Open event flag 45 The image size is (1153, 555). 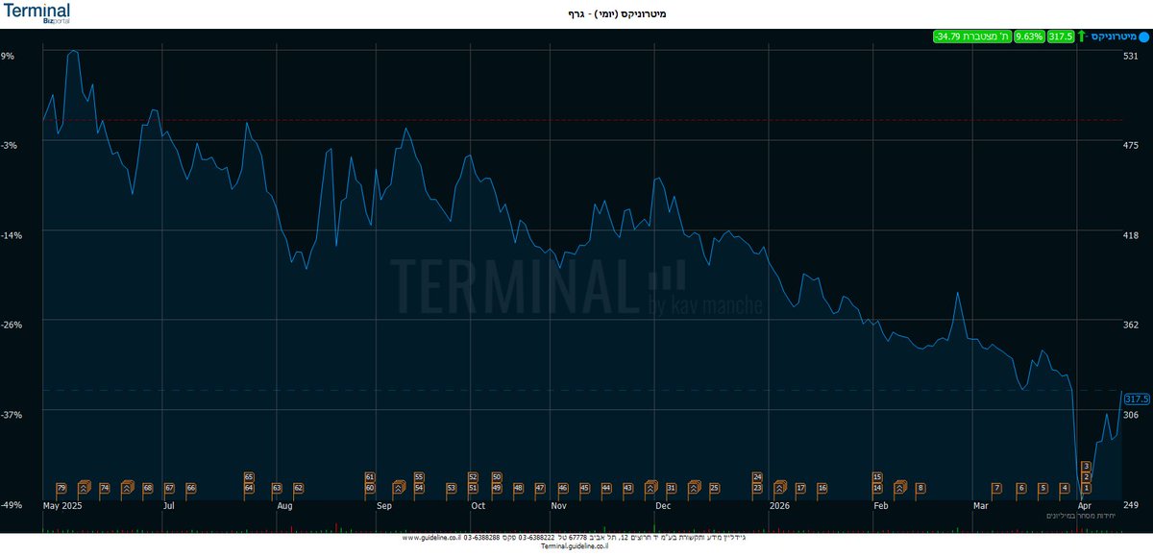pos(584,488)
